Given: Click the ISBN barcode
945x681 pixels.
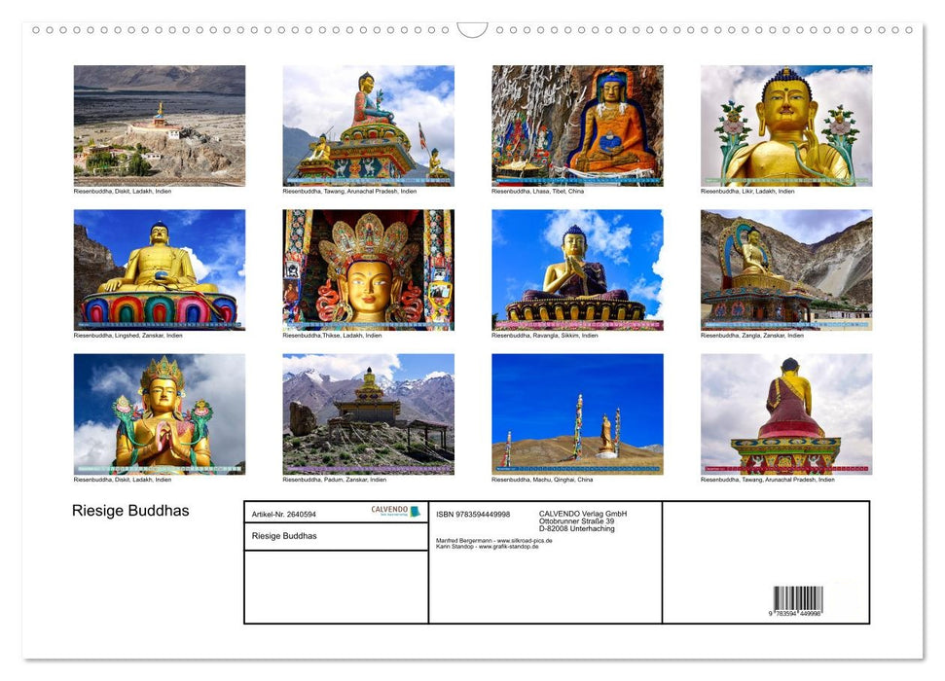Looking at the screenshot, I should tap(797, 601).
